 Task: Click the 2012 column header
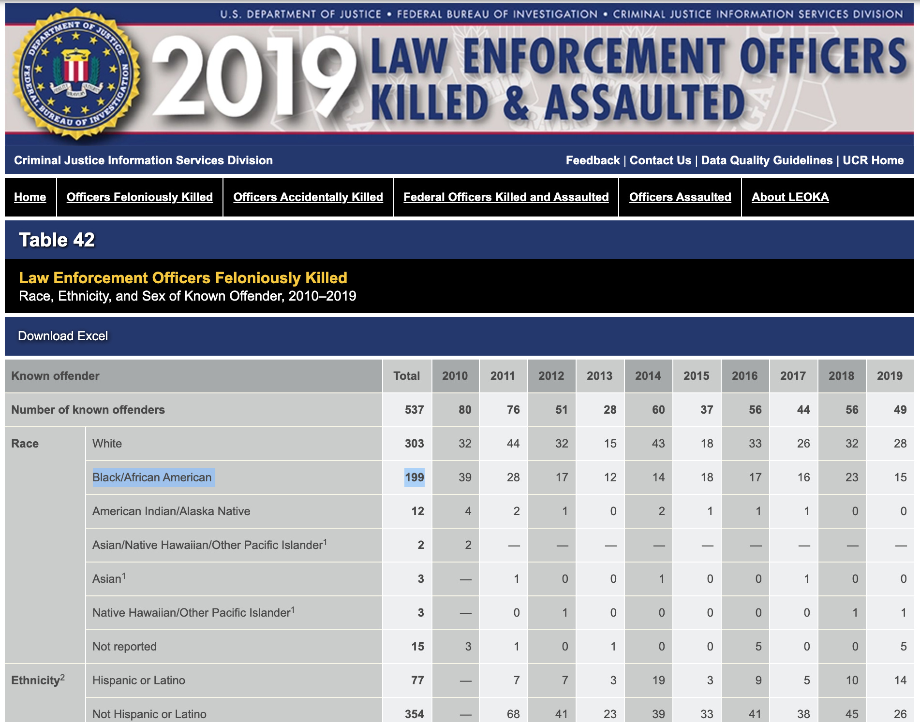pyautogui.click(x=551, y=376)
